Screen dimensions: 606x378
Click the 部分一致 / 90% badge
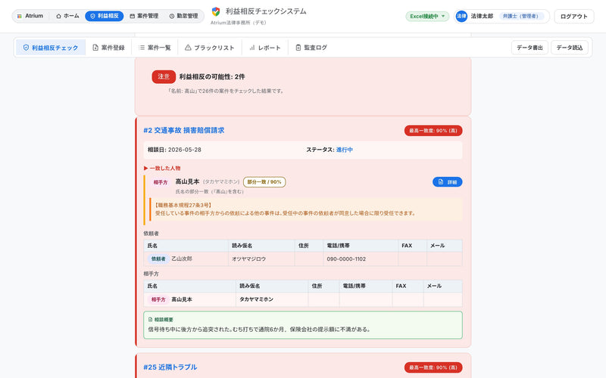pyautogui.click(x=264, y=182)
